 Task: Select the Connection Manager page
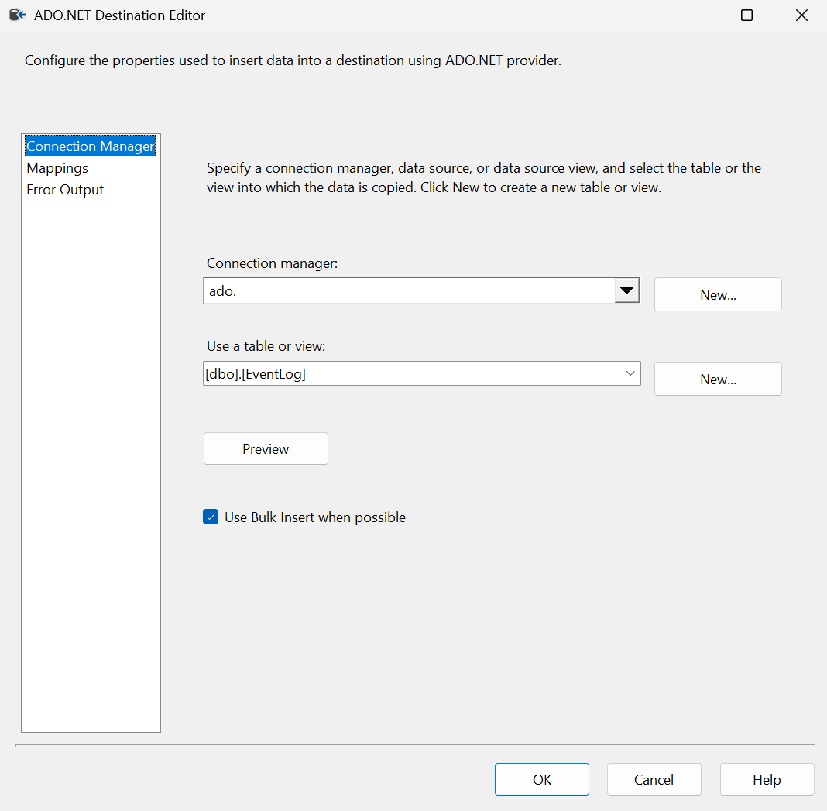[x=90, y=146]
